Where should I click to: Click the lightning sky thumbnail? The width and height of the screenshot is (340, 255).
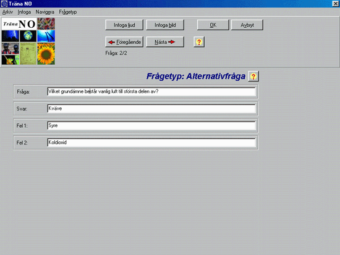click(x=11, y=36)
